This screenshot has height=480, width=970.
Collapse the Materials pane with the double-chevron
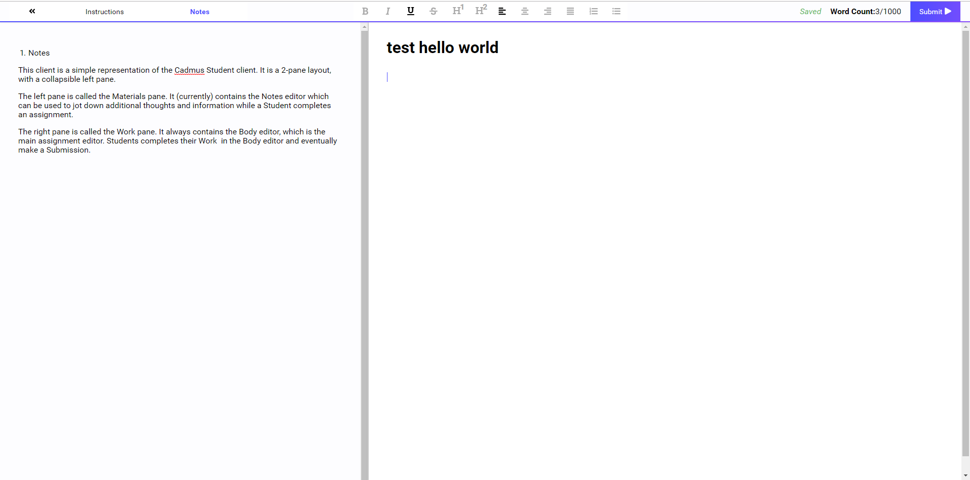pos(32,11)
